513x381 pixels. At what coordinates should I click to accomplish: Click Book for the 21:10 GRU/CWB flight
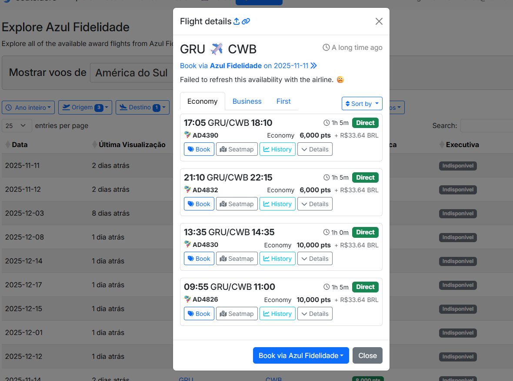point(199,204)
